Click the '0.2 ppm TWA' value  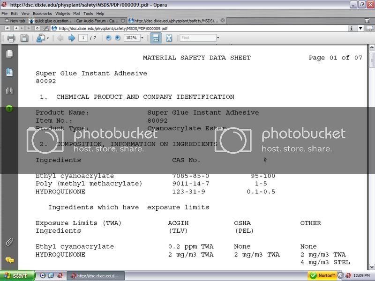(191, 246)
